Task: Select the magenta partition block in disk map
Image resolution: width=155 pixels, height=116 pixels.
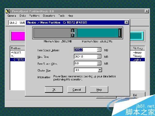Action: click(18, 36)
